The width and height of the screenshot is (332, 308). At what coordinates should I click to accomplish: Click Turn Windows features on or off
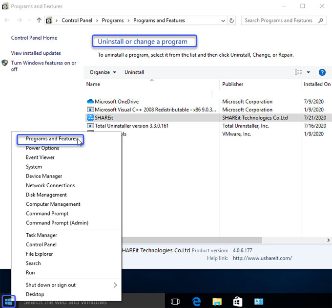coord(43,66)
